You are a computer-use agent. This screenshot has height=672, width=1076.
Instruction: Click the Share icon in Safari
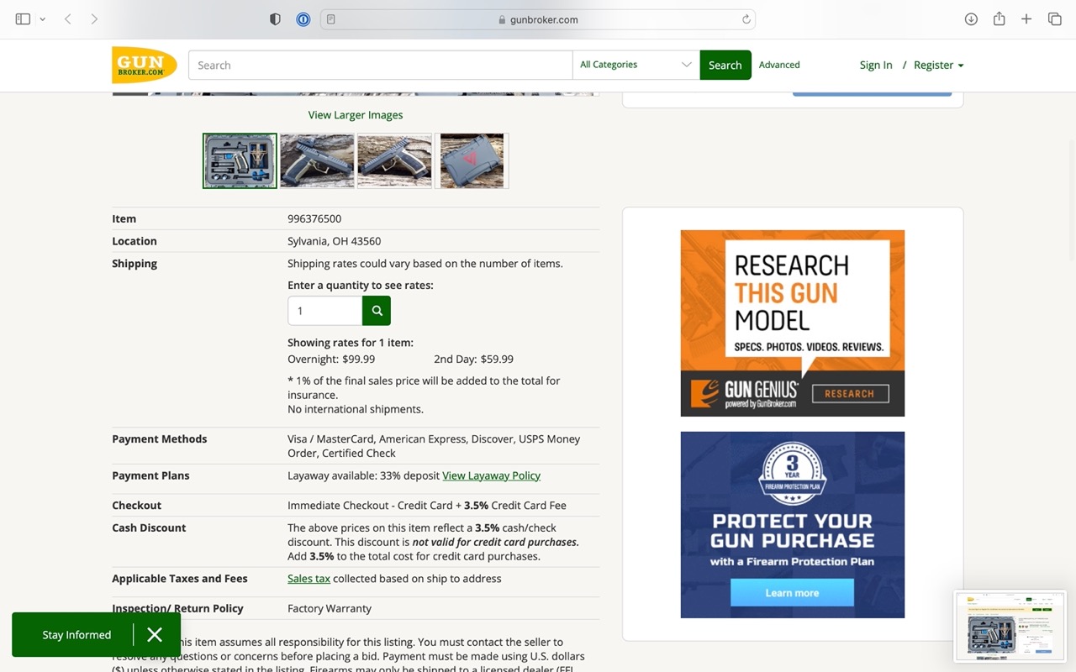(x=999, y=19)
